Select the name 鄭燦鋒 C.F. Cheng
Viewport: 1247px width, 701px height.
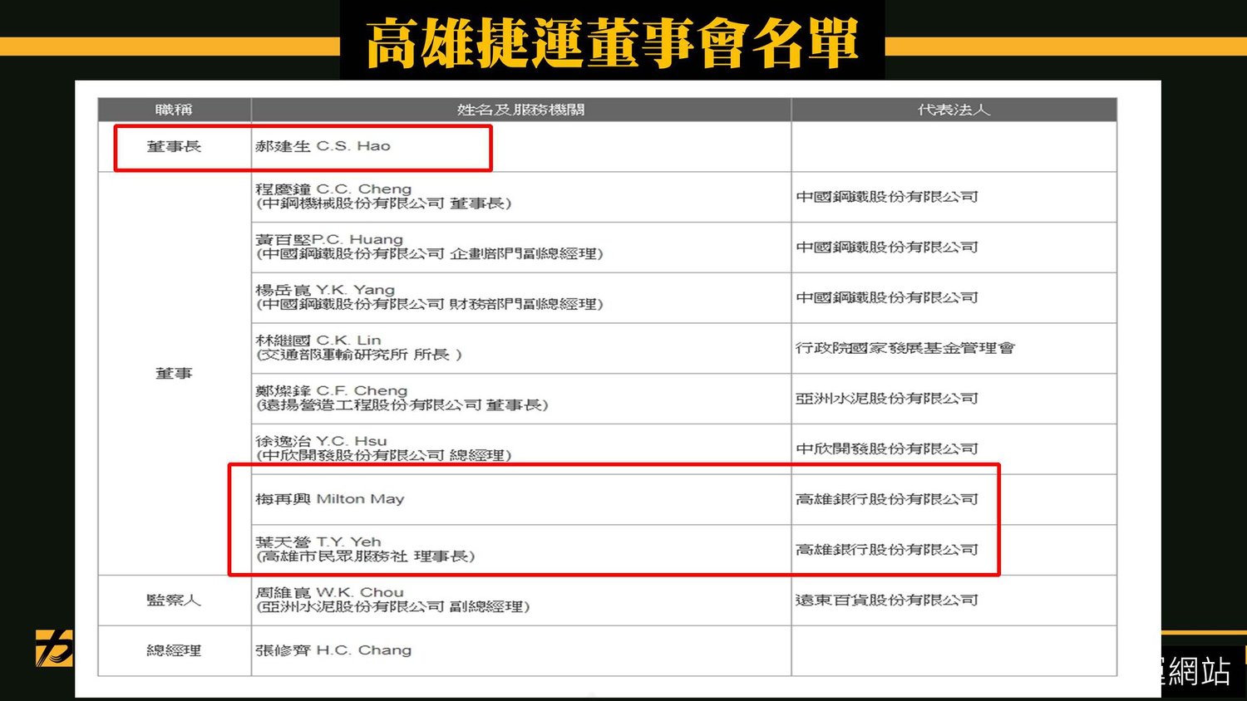[332, 390]
